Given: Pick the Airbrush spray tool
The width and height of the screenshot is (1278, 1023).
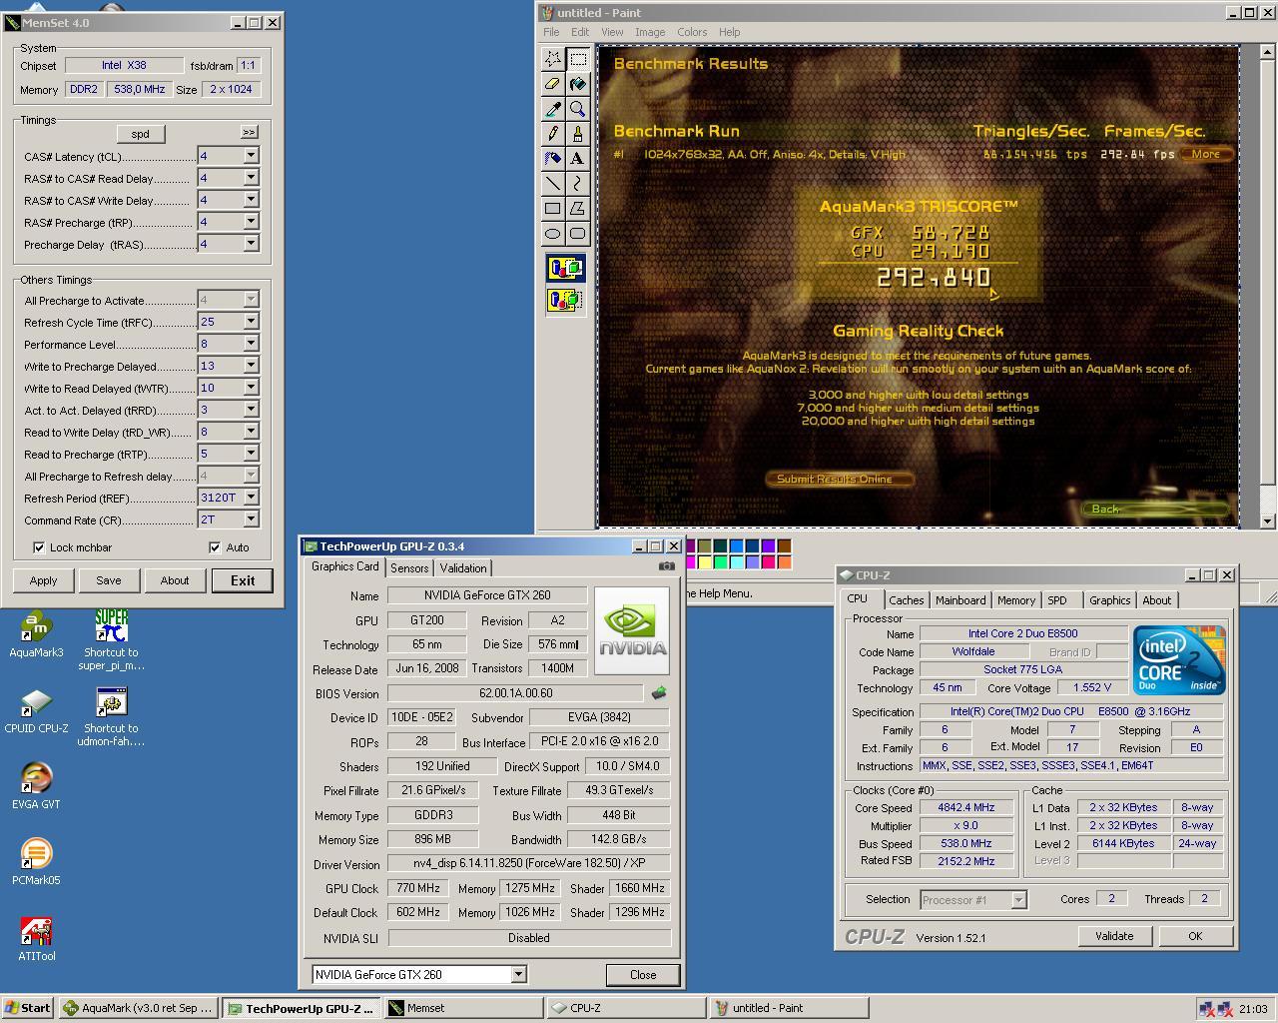Looking at the screenshot, I should point(552,159).
